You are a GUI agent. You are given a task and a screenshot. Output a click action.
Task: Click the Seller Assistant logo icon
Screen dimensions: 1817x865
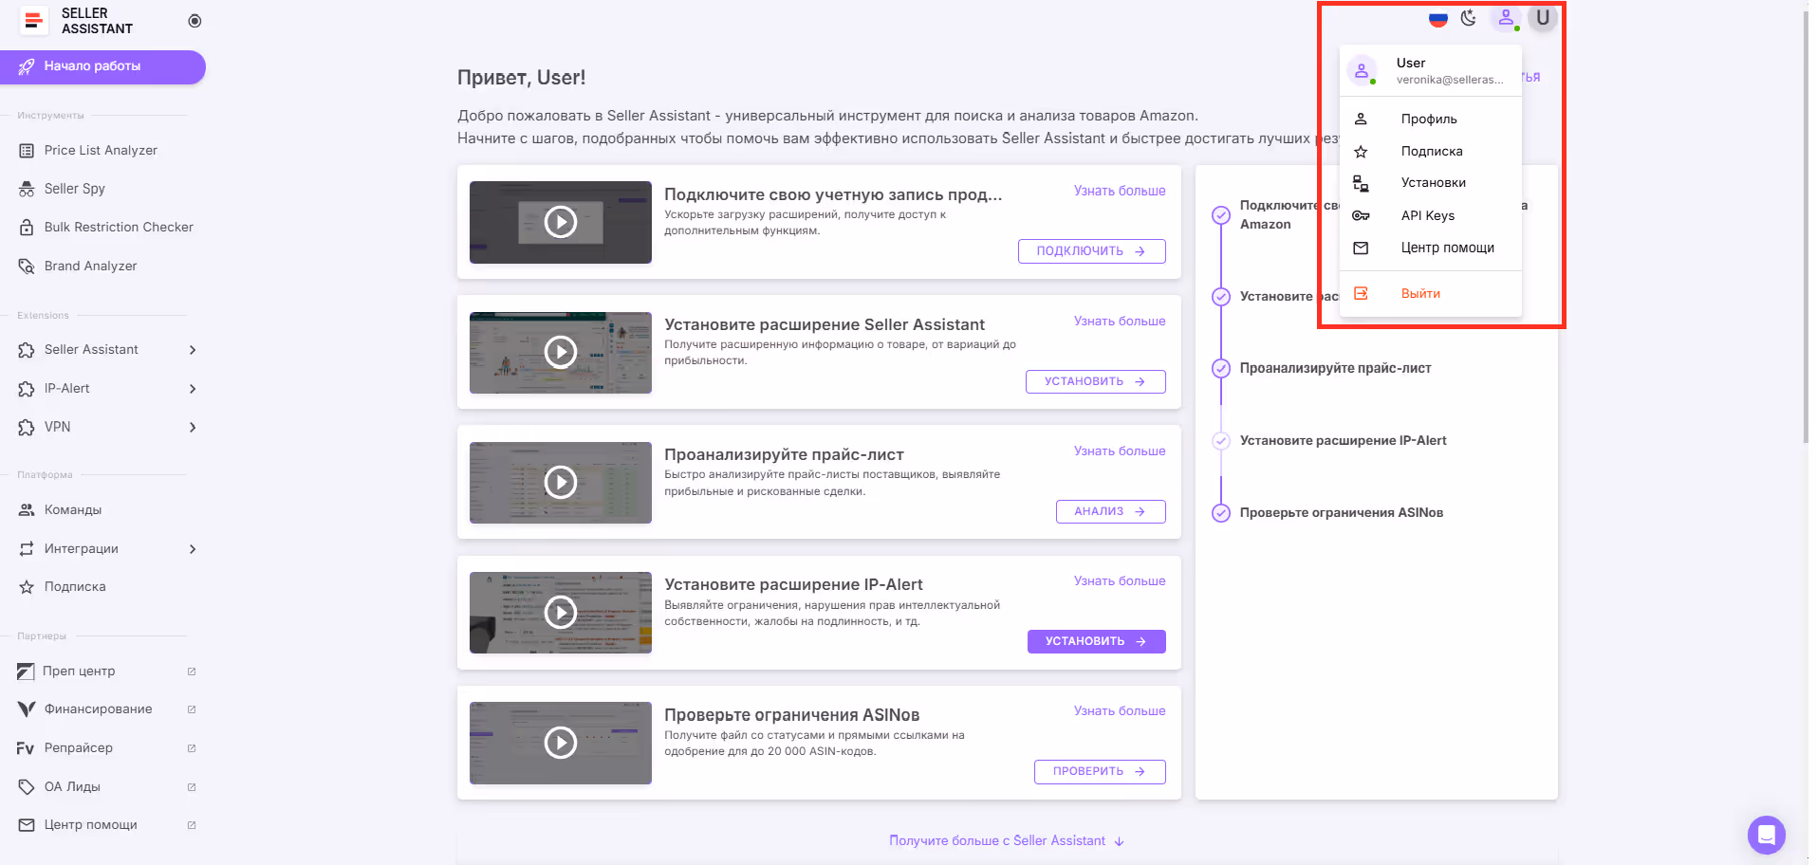pyautogui.click(x=34, y=20)
